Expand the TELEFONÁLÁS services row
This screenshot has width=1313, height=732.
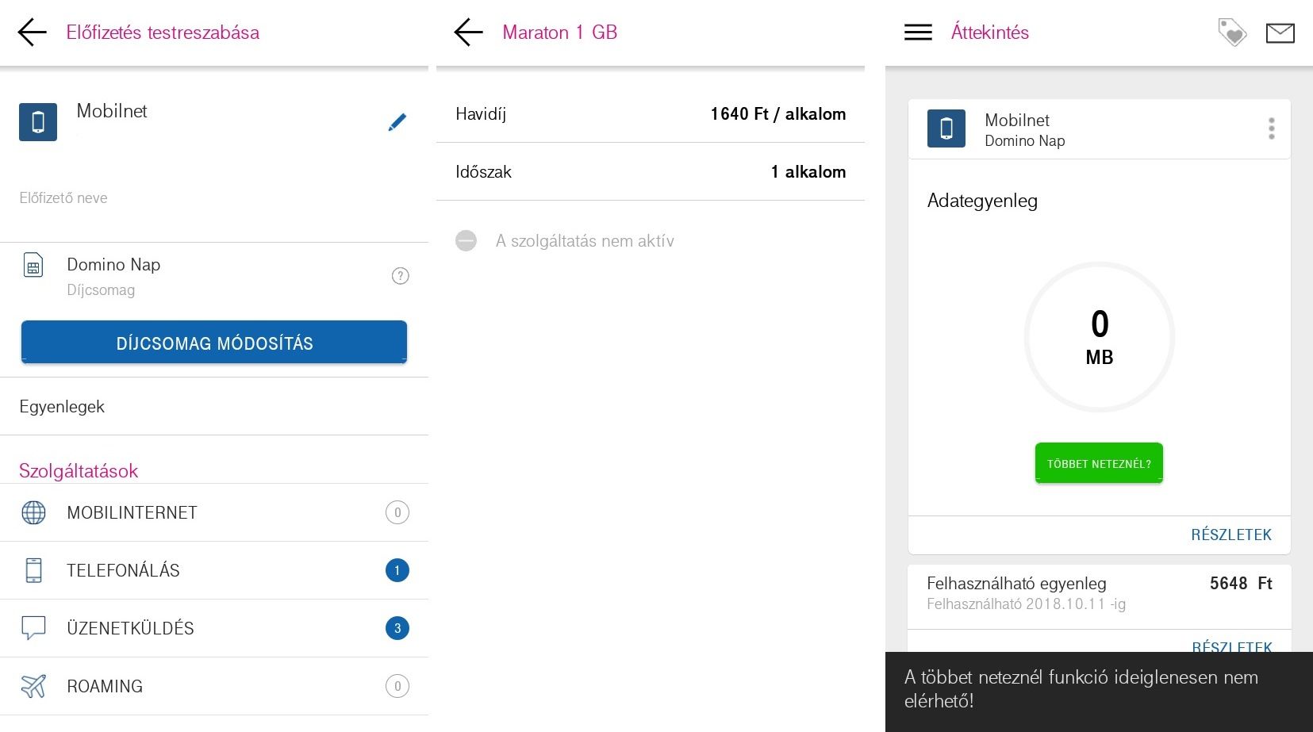[214, 570]
